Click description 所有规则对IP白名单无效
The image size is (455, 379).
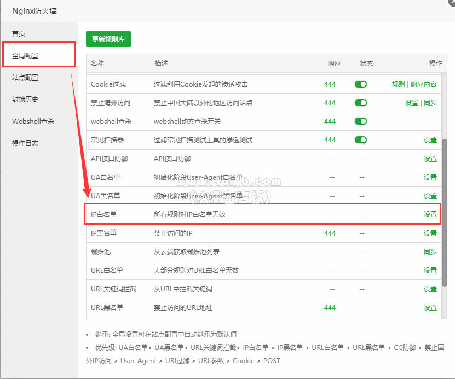pos(189,215)
